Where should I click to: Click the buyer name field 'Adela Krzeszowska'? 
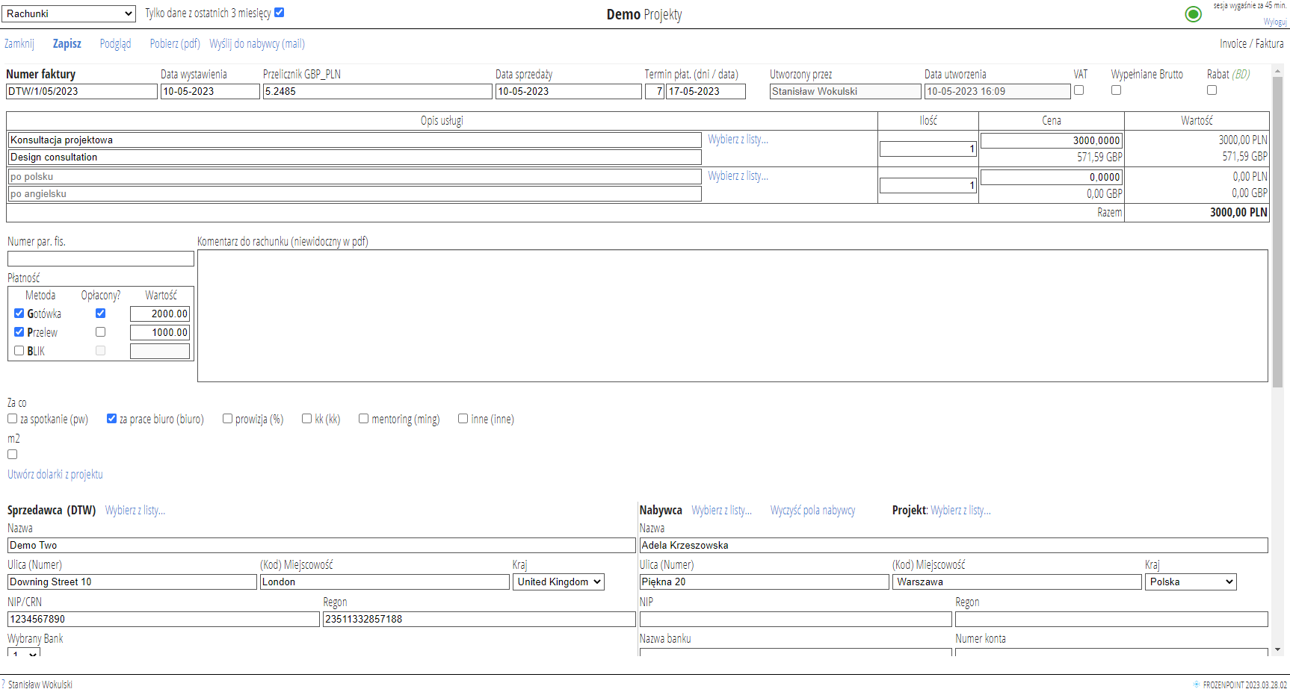[954, 545]
